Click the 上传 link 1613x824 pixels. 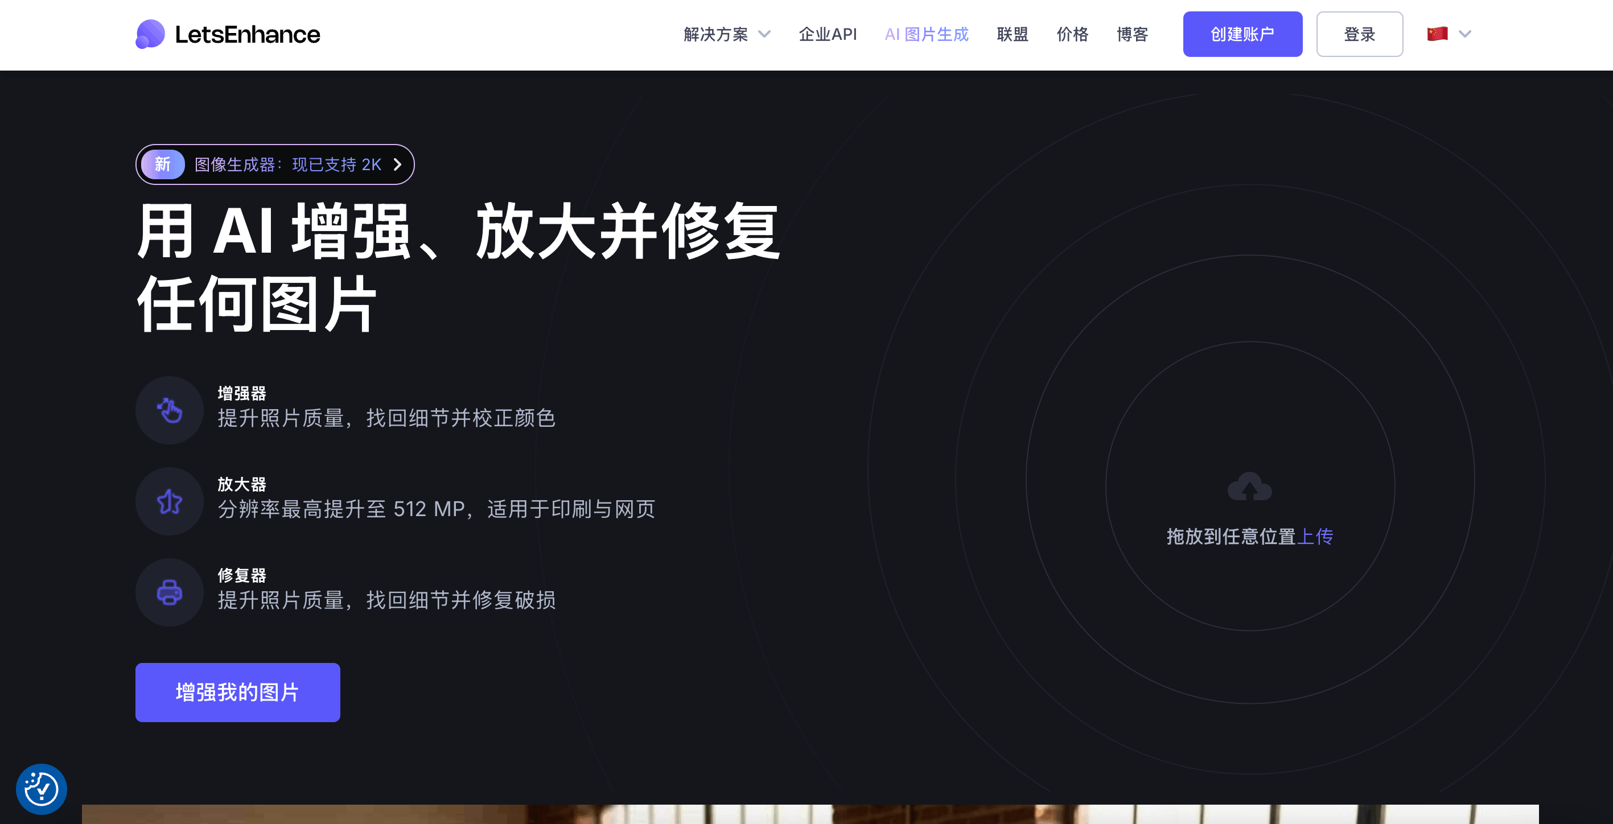click(x=1315, y=537)
